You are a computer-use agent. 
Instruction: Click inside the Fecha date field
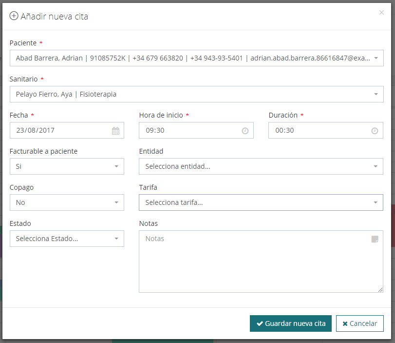click(x=58, y=130)
